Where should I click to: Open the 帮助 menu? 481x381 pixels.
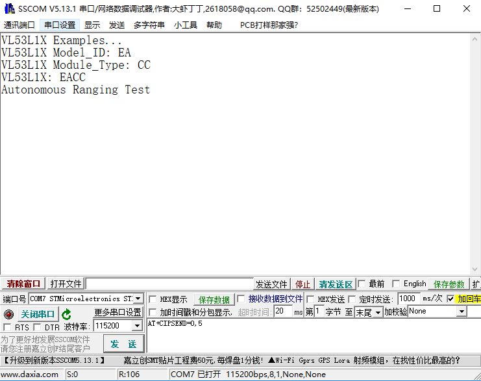pyautogui.click(x=214, y=25)
